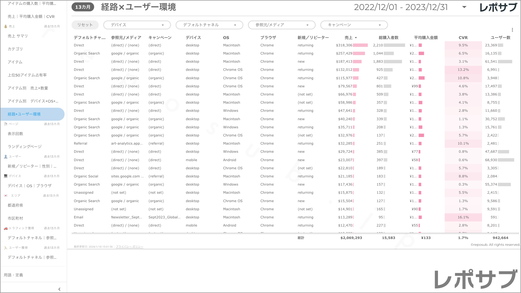Go to 売上 サマリ page

coord(18,36)
